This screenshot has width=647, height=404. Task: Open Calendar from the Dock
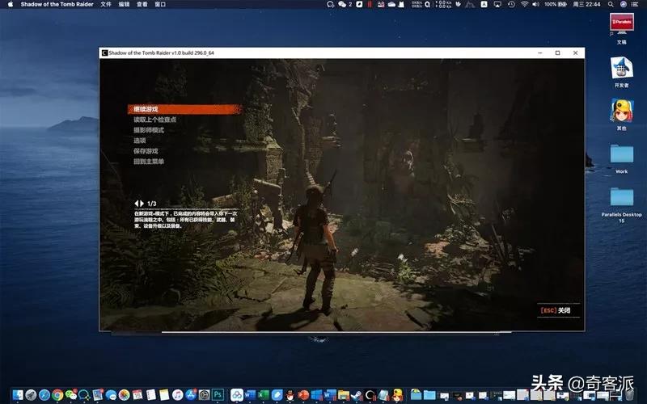click(x=137, y=395)
